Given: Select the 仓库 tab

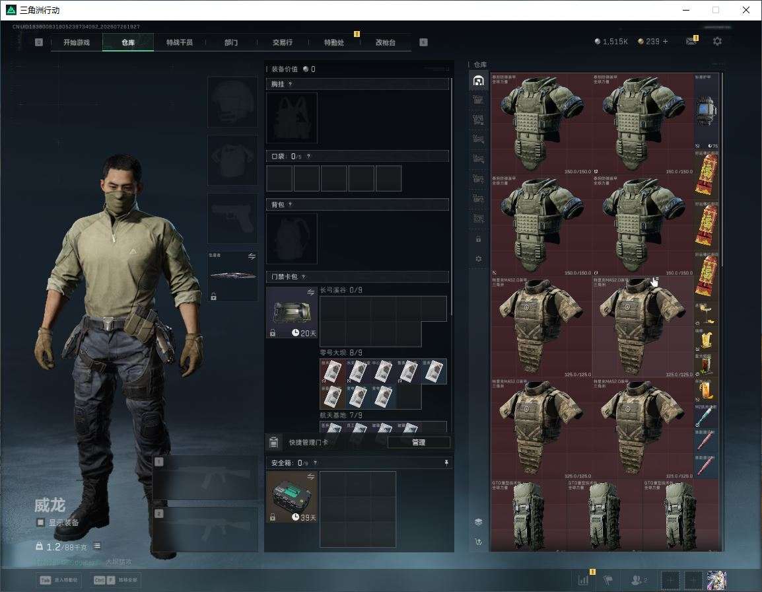Looking at the screenshot, I should [x=128, y=42].
